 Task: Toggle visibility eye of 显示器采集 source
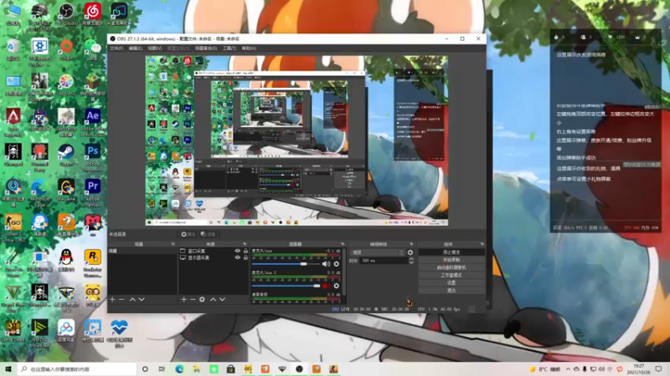pos(238,257)
